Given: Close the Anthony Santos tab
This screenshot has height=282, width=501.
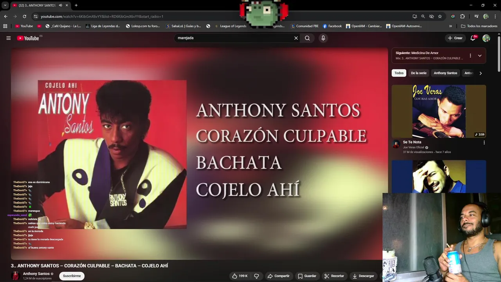Looking at the screenshot, I should coord(67,5).
